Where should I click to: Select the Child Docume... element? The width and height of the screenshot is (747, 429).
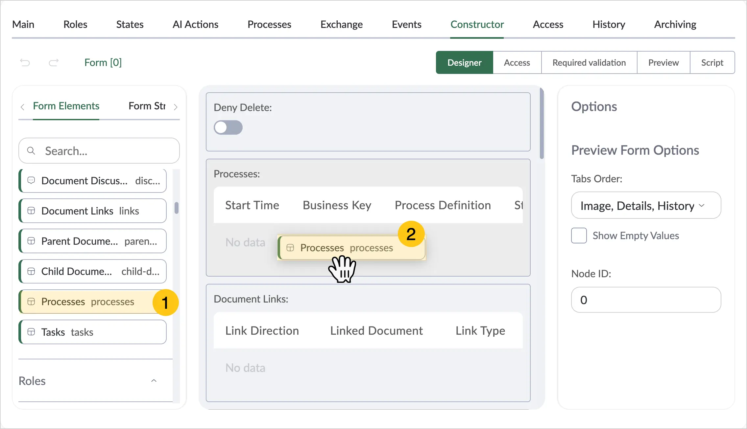coord(93,271)
